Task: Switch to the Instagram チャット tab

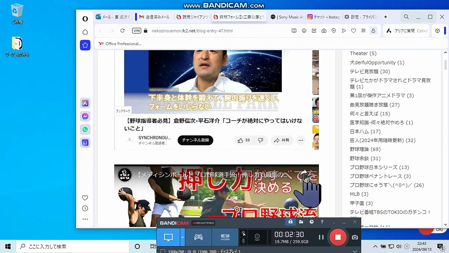Action: click(x=324, y=17)
